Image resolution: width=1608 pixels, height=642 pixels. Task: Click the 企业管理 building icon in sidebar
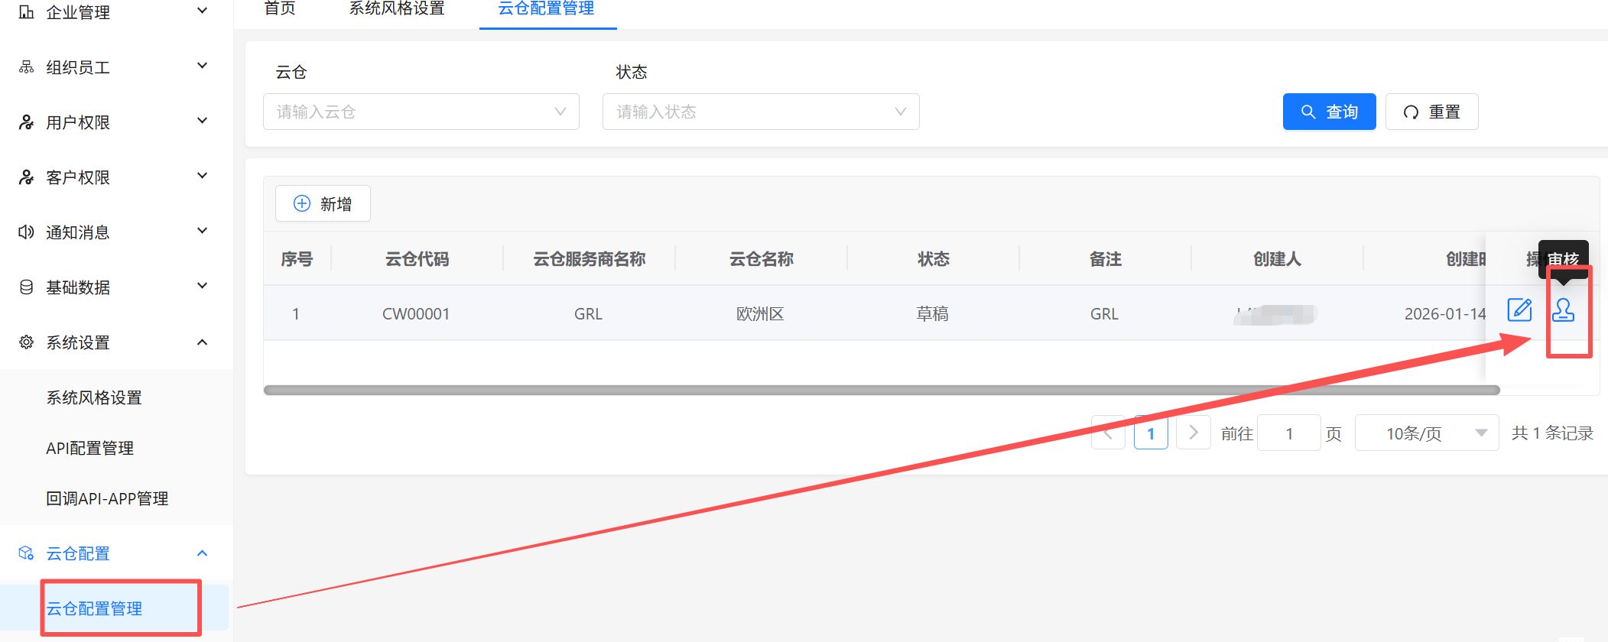coord(26,11)
